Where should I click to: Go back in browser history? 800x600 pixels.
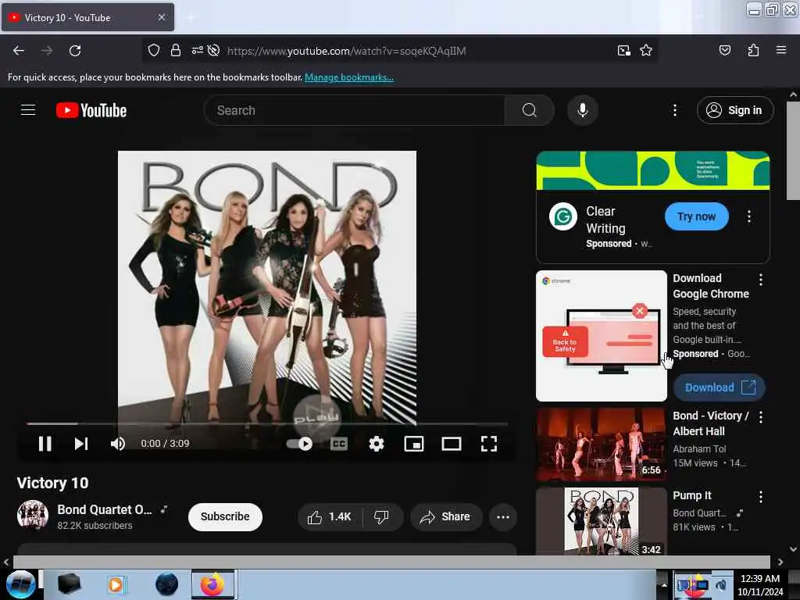(x=19, y=51)
